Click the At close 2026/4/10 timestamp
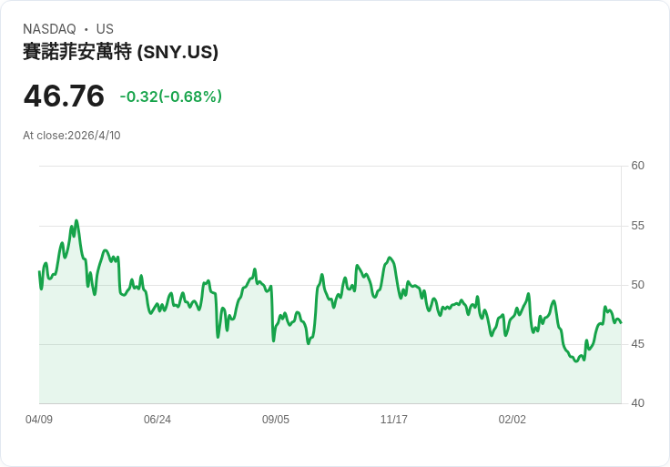This screenshot has width=670, height=467. pyautogui.click(x=72, y=136)
